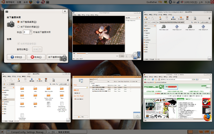The image size is (214, 134).
Task: Click the Firefox reload icon in the browser window
Action: tap(153, 79)
